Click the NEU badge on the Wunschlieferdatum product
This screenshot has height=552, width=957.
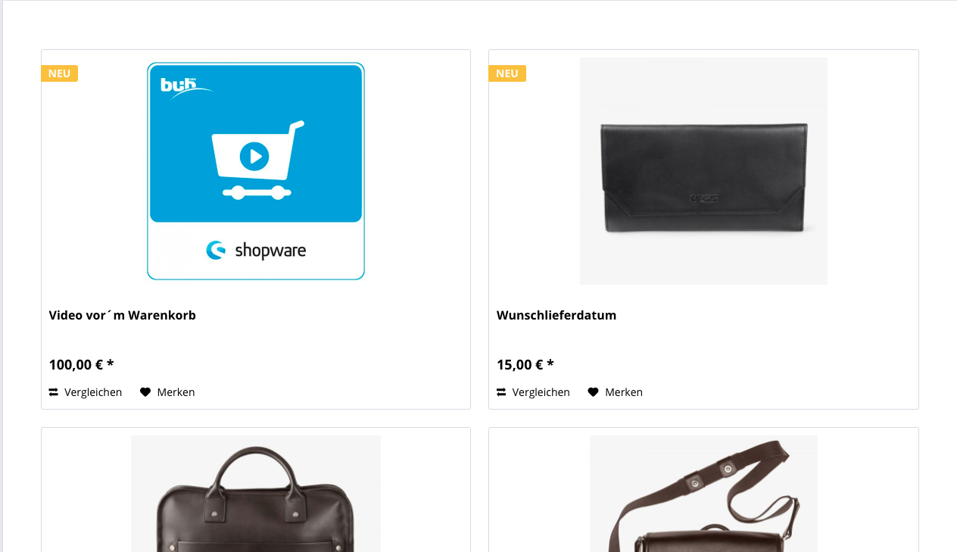[507, 73]
